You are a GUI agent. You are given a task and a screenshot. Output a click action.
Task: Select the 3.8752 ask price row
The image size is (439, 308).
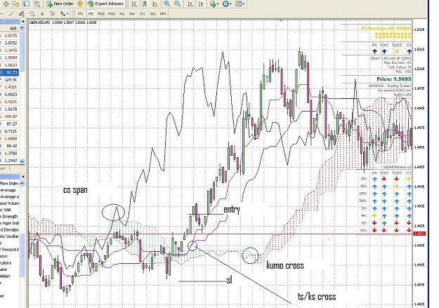tap(10, 43)
